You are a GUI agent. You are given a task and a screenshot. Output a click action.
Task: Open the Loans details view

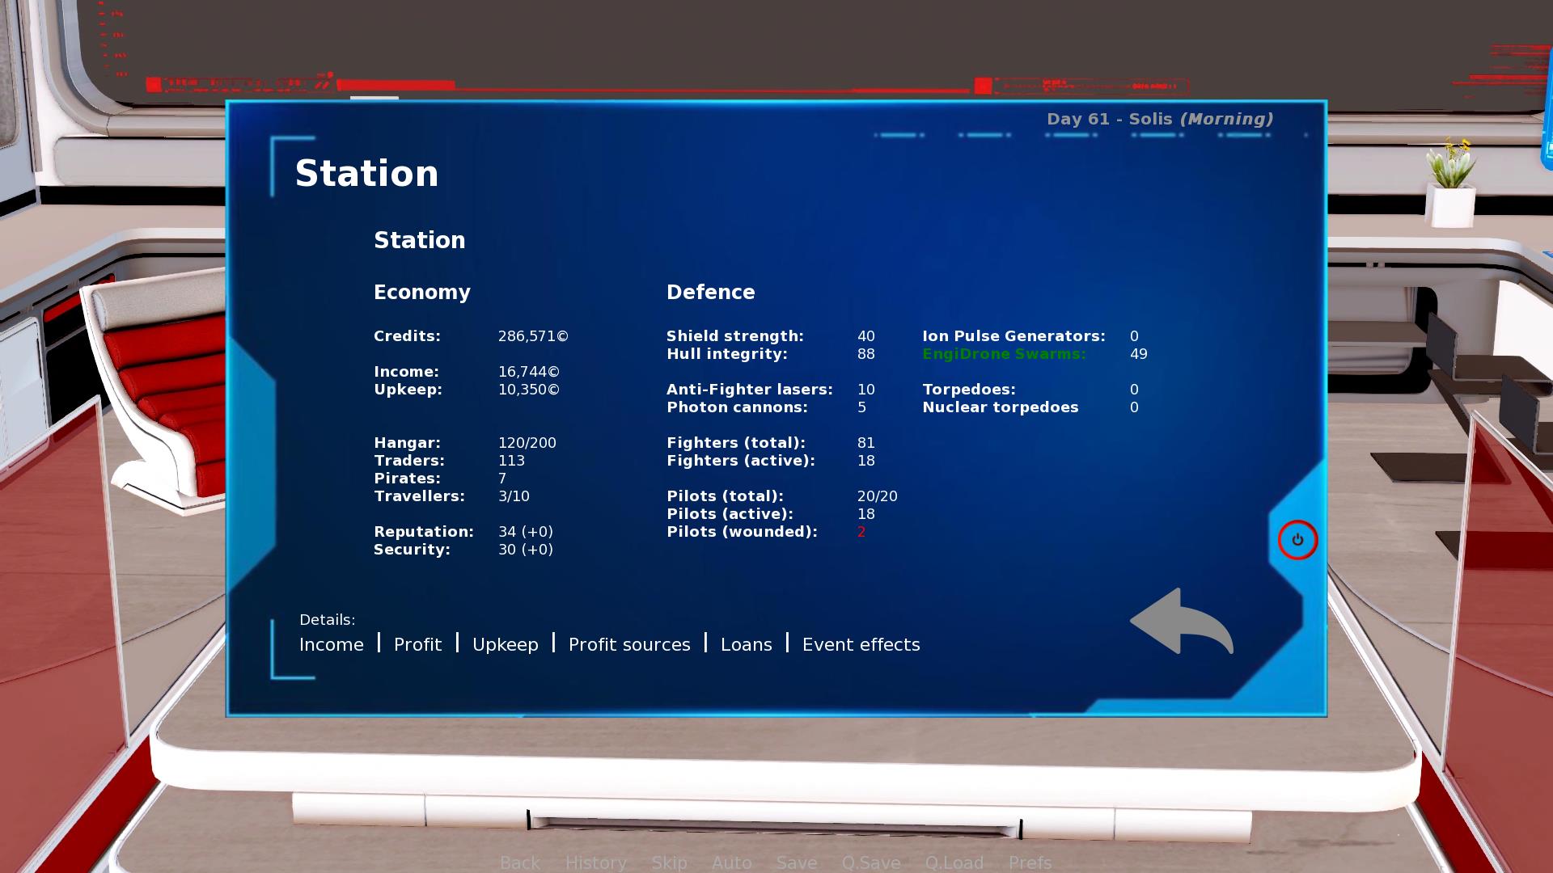point(747,643)
